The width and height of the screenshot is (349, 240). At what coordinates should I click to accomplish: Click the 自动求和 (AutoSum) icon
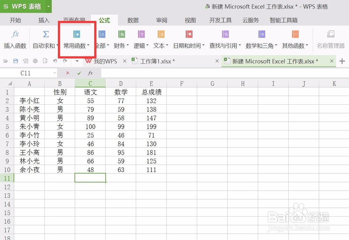tap(45, 38)
